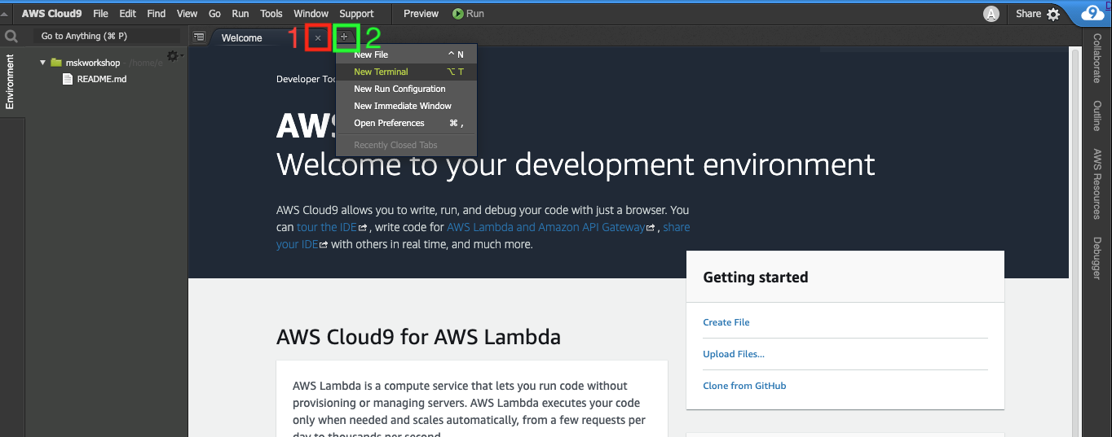The image size is (1112, 437).
Task: Open the Support menu
Action: click(356, 14)
